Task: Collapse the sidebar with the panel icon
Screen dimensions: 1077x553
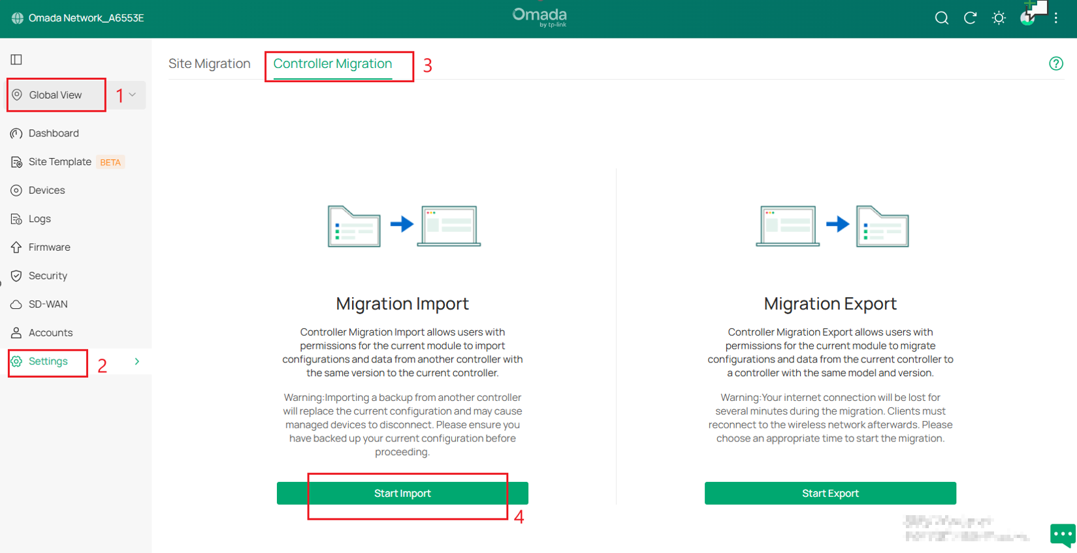Action: click(x=16, y=59)
